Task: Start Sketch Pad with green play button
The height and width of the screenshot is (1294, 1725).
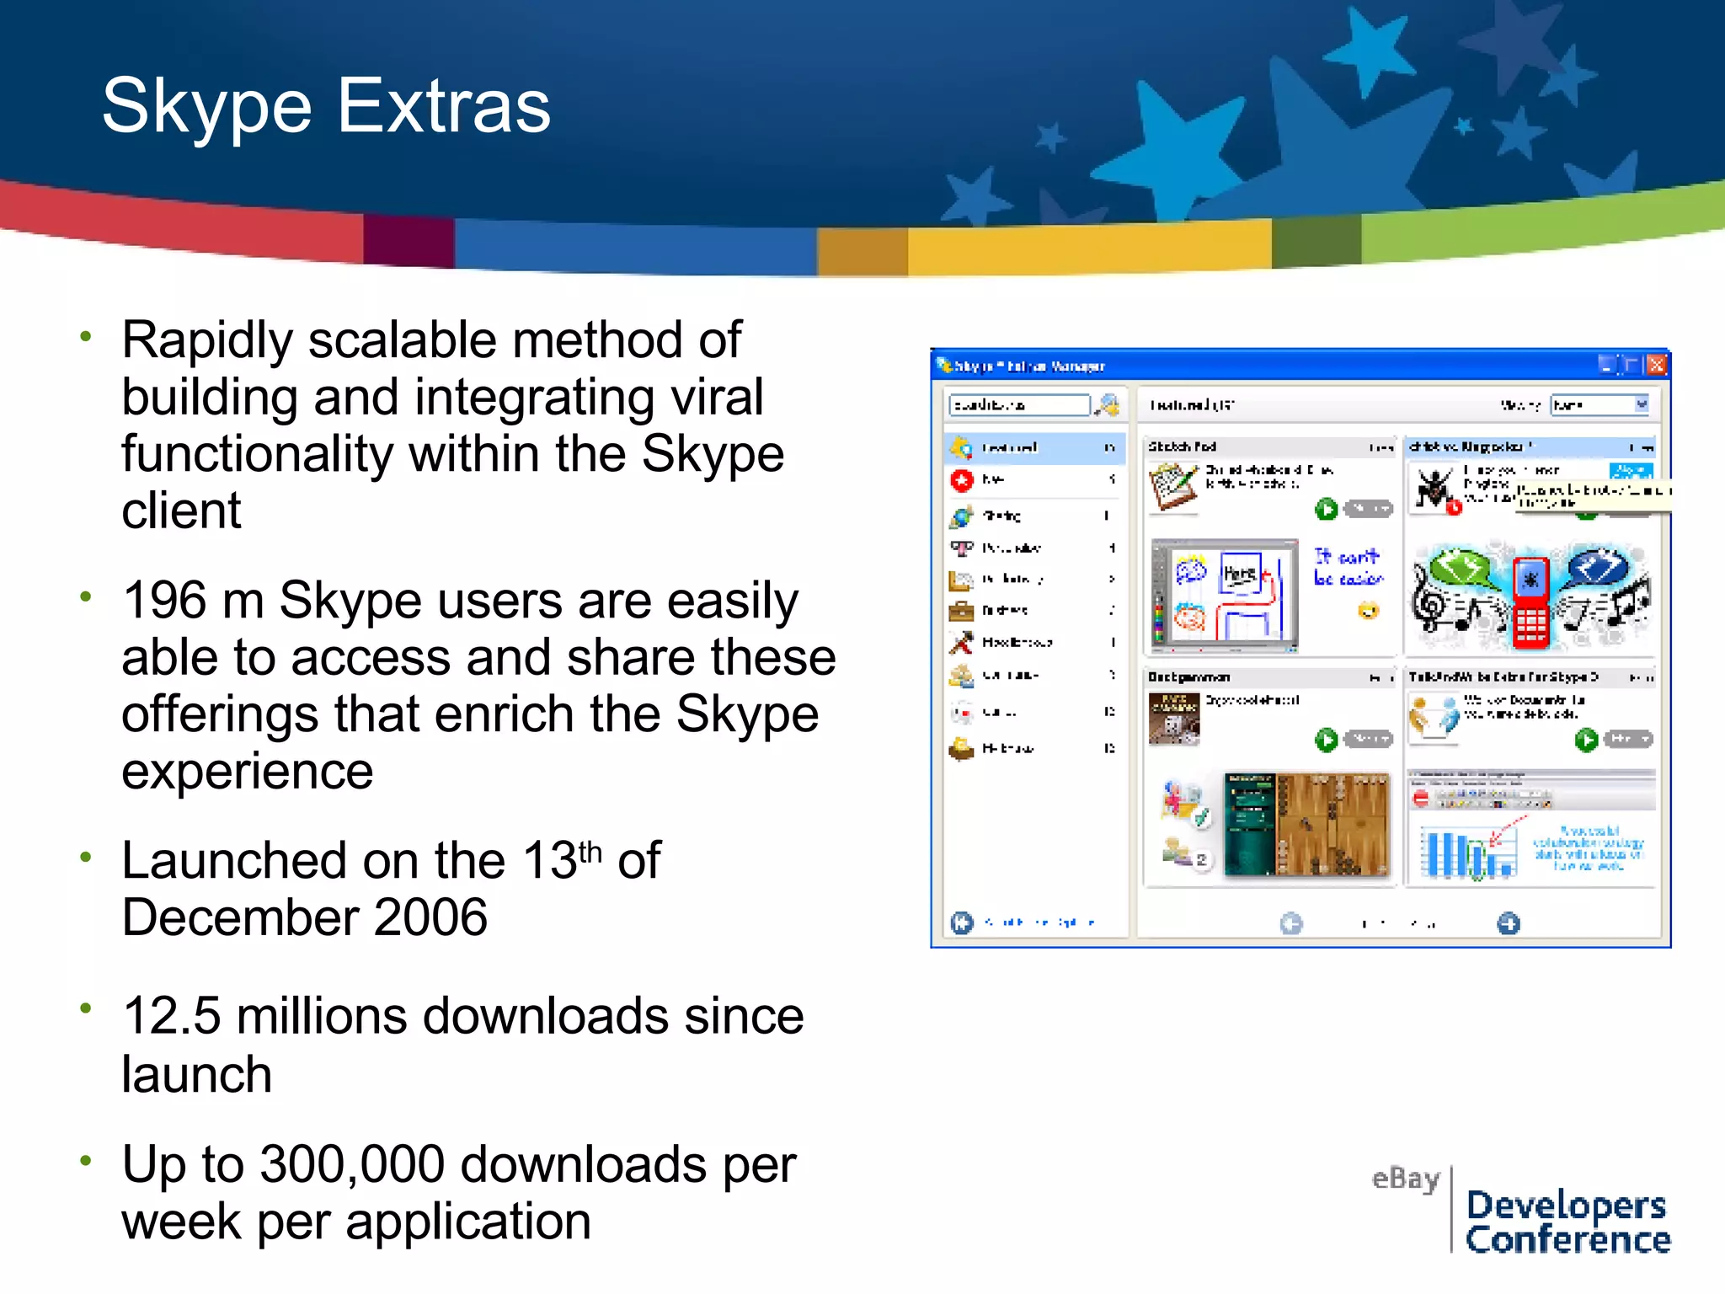Action: coord(1326,509)
